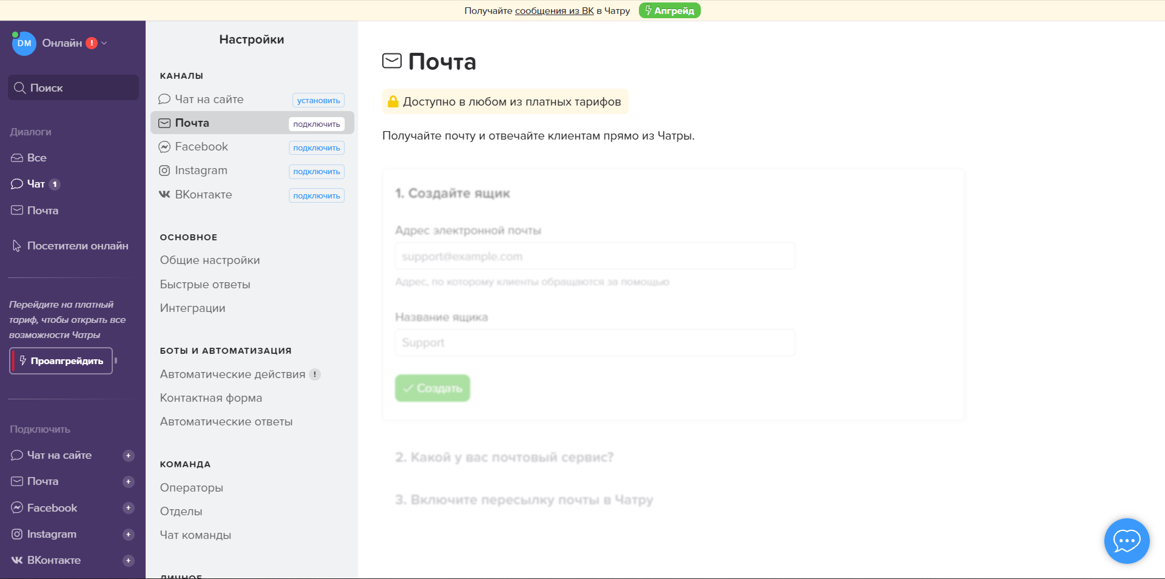Click the cursor icon beside Посетители онлайн
Image resolution: width=1165 pixels, height=579 pixels.
[x=17, y=246]
